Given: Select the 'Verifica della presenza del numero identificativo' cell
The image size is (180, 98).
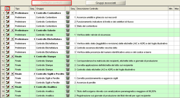Looking at the screenshot, I should tap(122, 52).
